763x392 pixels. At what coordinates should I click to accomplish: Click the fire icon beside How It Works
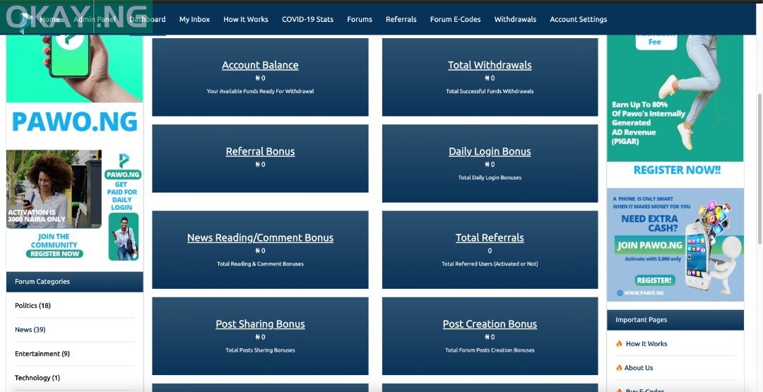(x=619, y=344)
